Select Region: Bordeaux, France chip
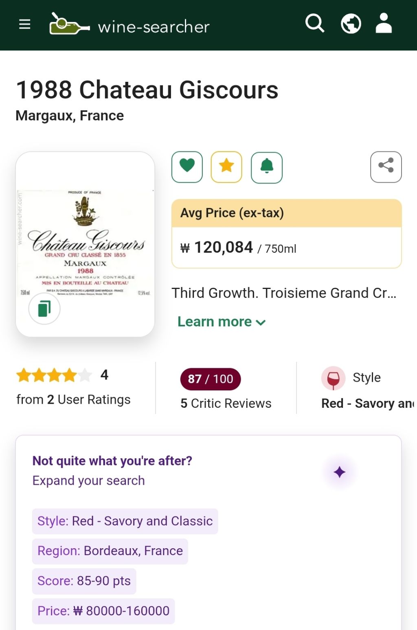The height and width of the screenshot is (630, 417). coord(110,551)
